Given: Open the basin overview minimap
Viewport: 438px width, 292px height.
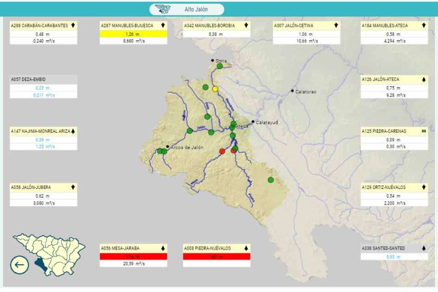Looking at the screenshot, I should click(x=50, y=255).
